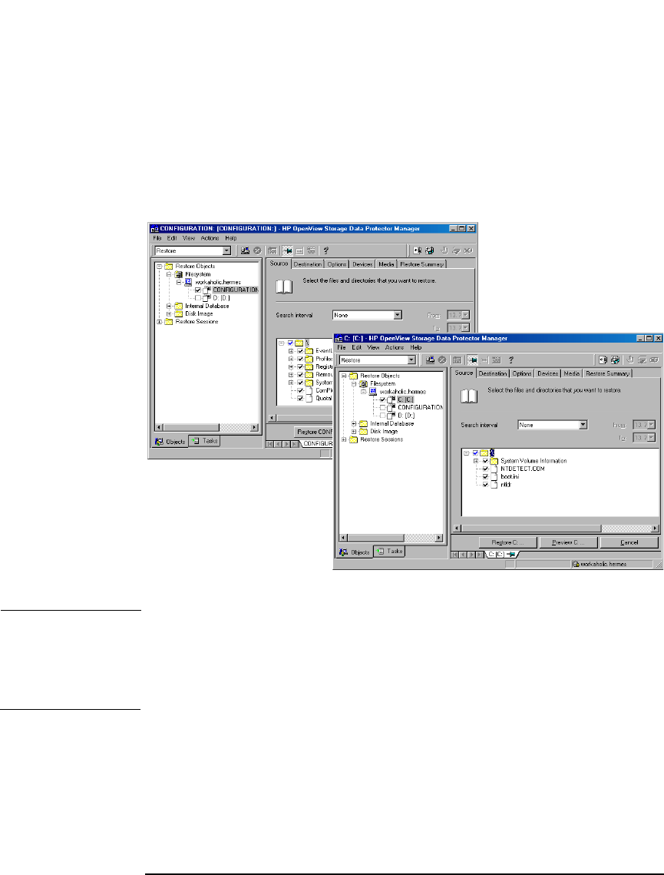Uncheck the C: [C:] checkbox in C: window tree

point(382,399)
